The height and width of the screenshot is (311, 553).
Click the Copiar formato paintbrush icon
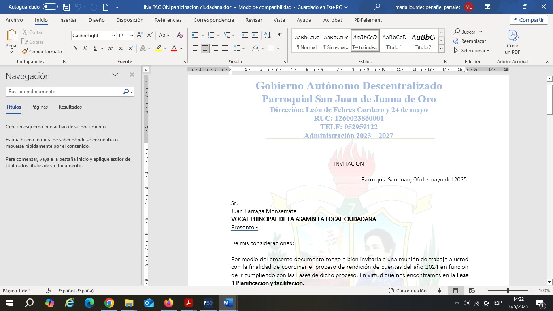coord(25,51)
